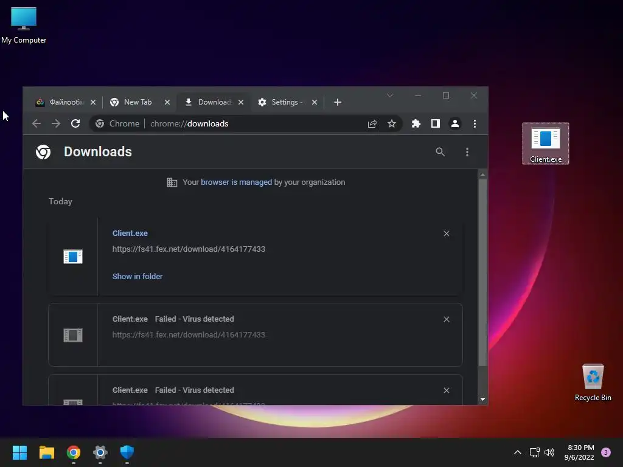Show Client.exe in folder
Image resolution: width=623 pixels, height=467 pixels.
point(137,277)
